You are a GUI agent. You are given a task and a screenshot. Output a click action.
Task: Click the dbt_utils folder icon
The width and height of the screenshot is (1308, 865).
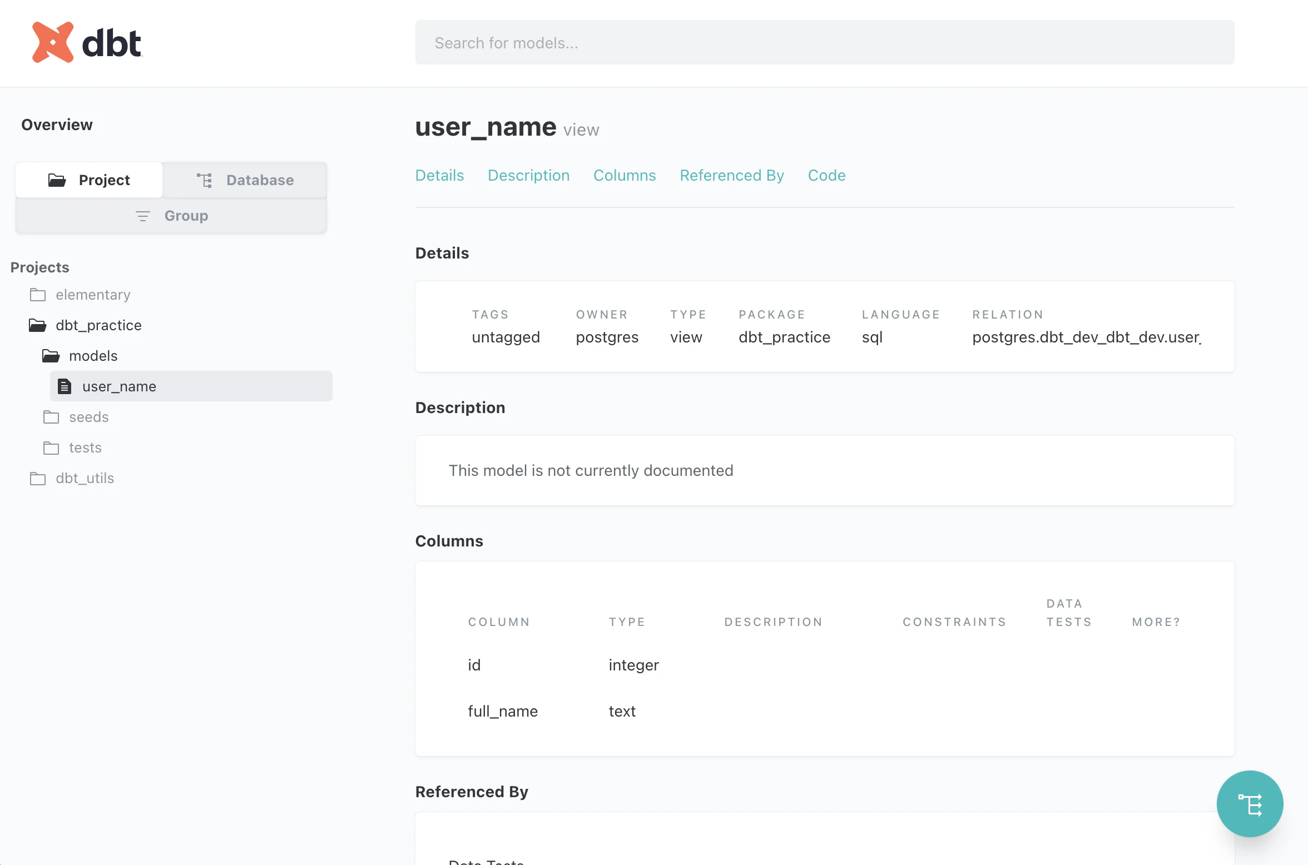point(38,478)
